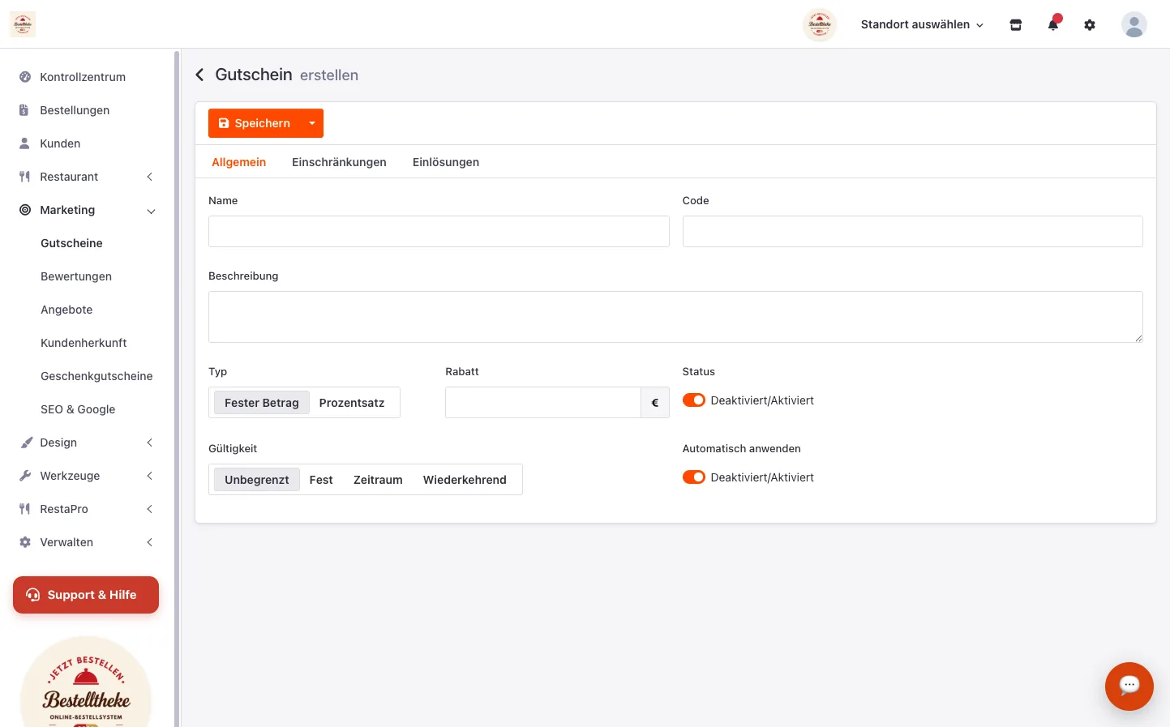
Task: Click the round restaurant logo next to Standort
Action: [820, 24]
